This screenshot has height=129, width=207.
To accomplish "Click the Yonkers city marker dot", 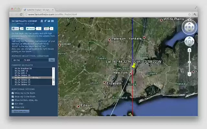I will pos(144,37).
